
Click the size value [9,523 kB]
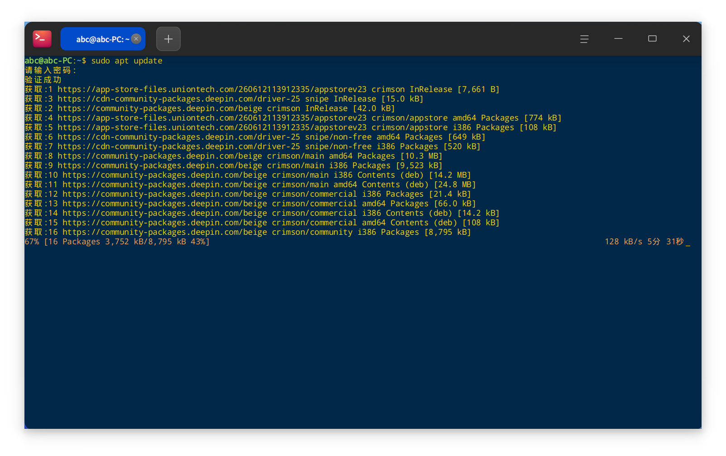click(419, 165)
